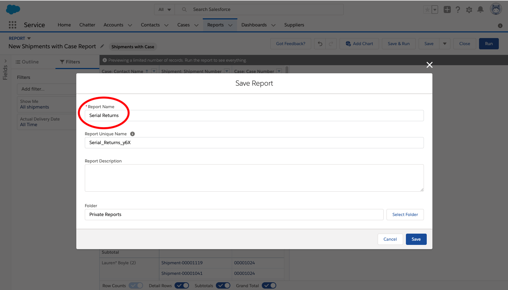Open the REPORT type dropdown arrow
This screenshot has height=290, width=508.
click(29, 38)
